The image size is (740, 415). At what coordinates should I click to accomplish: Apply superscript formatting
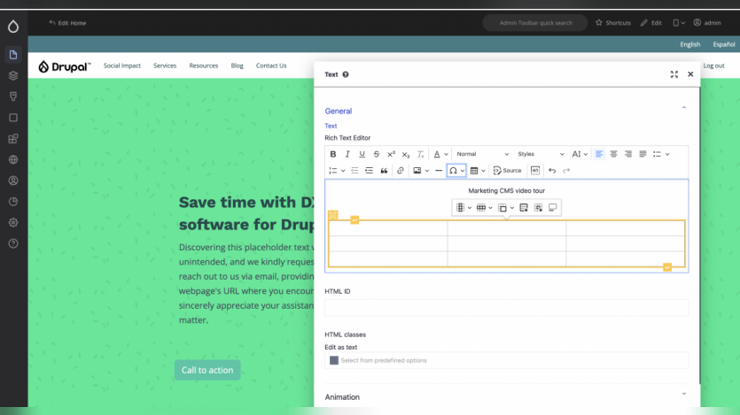point(391,154)
